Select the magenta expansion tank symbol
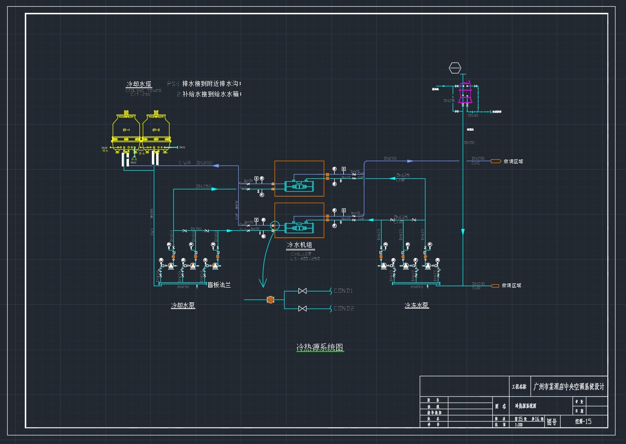 [466, 94]
